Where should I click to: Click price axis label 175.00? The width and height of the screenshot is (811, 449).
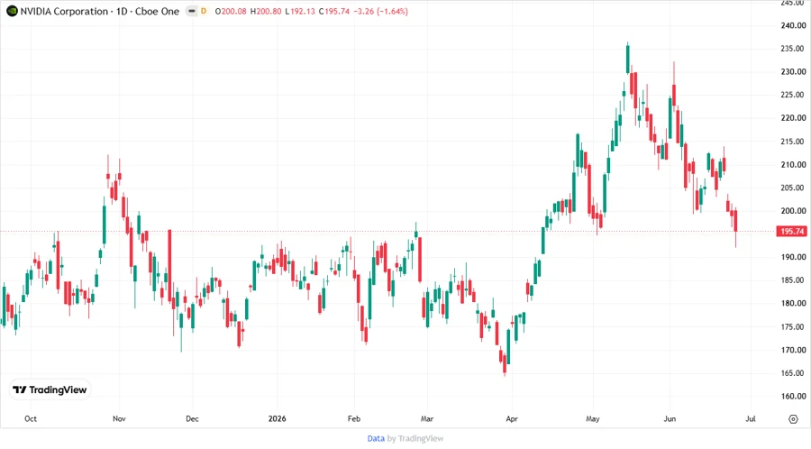(x=793, y=327)
